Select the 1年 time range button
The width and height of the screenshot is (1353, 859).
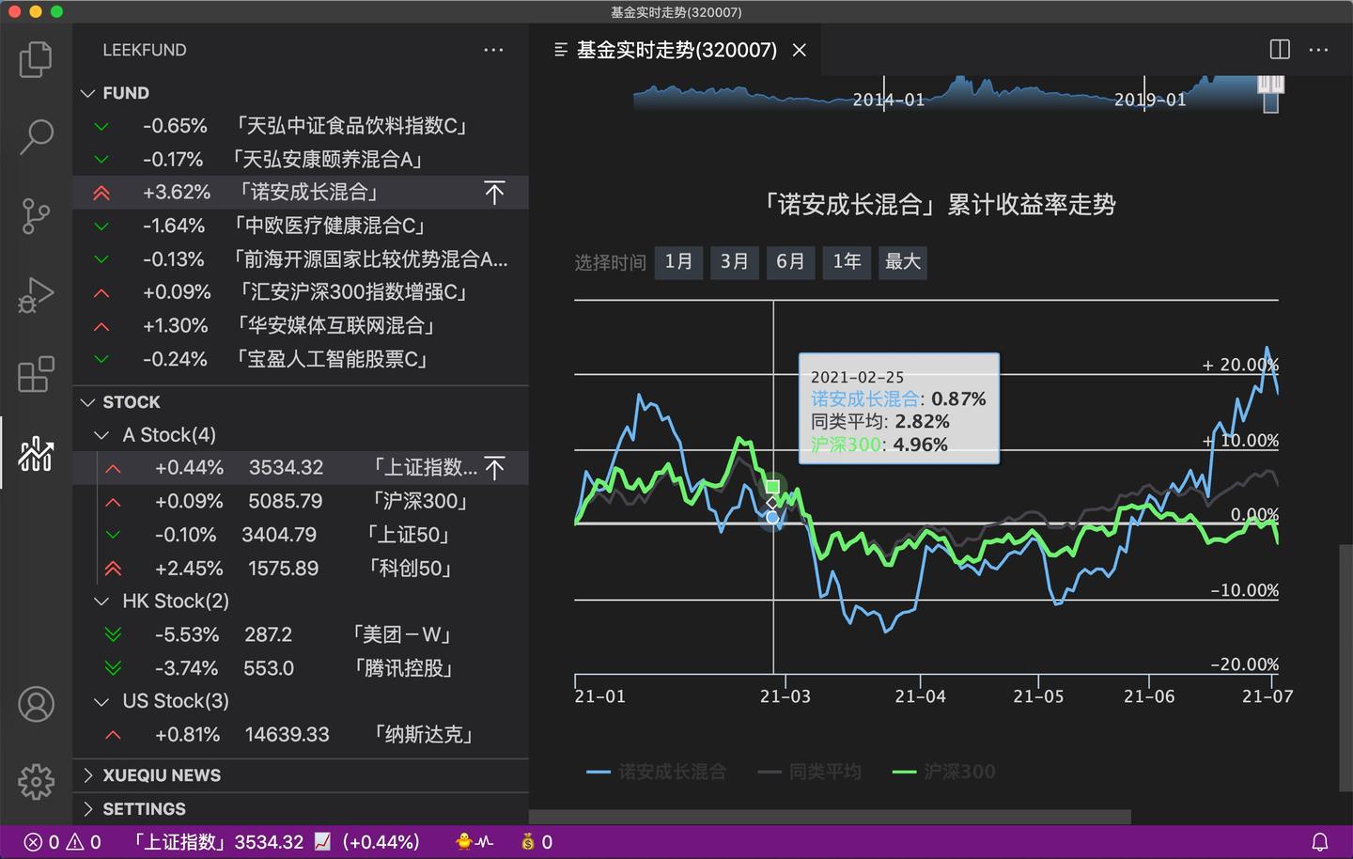[847, 262]
